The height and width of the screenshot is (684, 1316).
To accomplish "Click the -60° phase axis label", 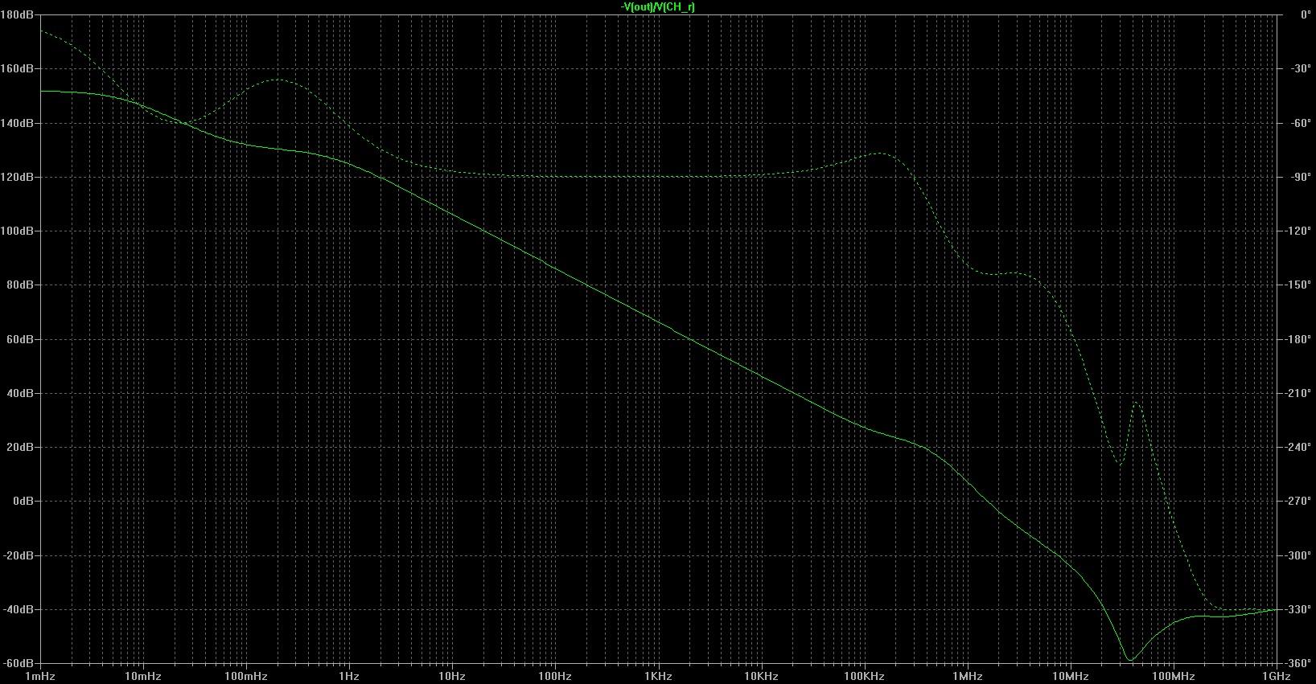I will (x=1300, y=123).
